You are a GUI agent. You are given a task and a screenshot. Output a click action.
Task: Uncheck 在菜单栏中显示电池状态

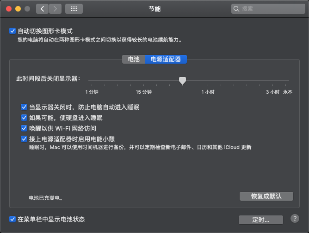[x=12, y=219]
